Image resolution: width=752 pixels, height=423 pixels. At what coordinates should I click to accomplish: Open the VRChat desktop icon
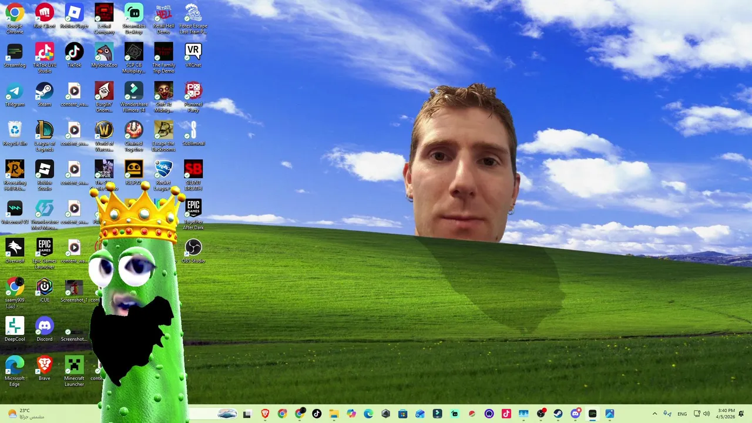pos(193,56)
